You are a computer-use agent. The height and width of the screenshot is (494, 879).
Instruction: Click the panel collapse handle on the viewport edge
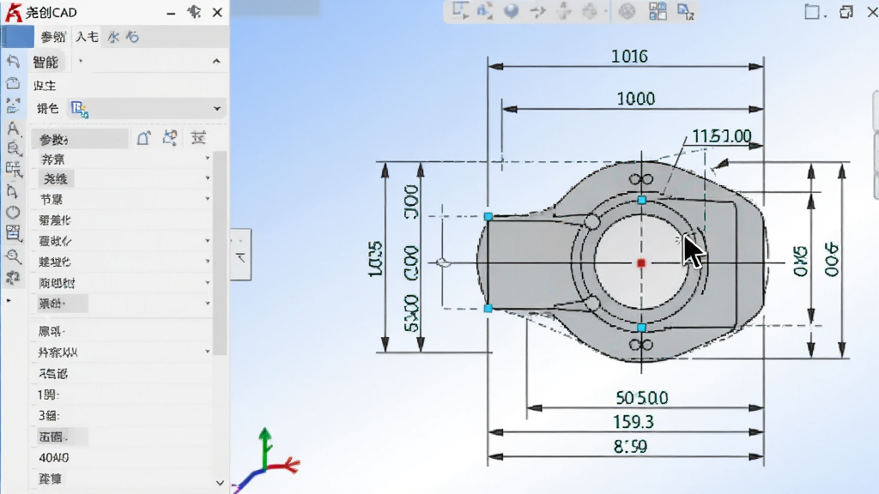click(241, 255)
